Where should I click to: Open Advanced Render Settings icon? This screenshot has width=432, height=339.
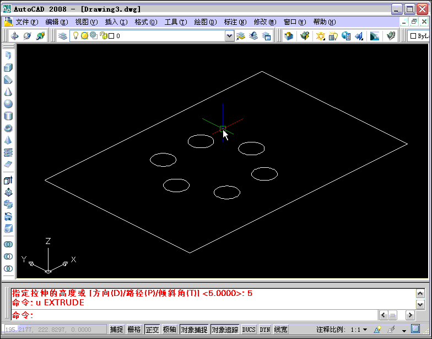pyautogui.click(x=391, y=36)
